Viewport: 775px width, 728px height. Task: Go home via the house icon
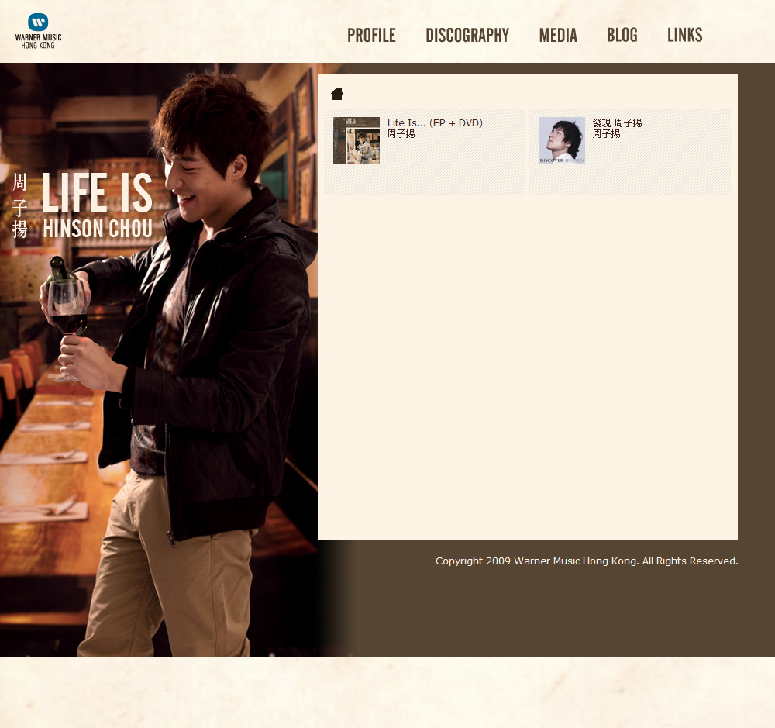pyautogui.click(x=337, y=94)
